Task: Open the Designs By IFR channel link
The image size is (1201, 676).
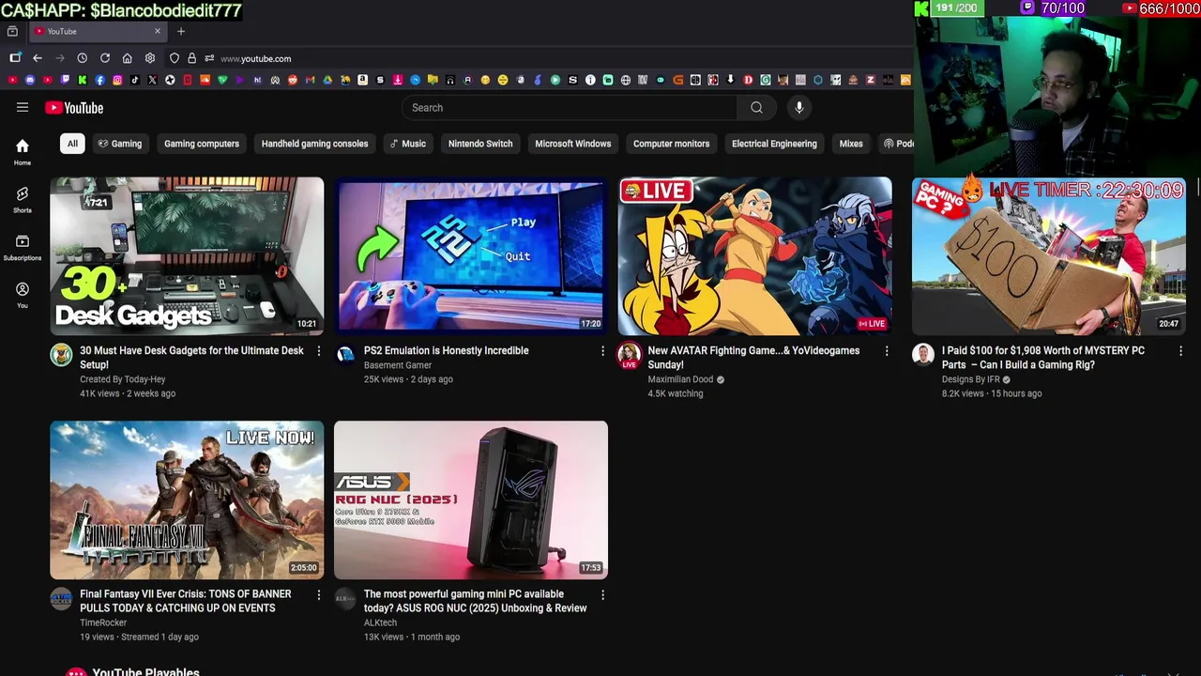Action: coord(971,379)
